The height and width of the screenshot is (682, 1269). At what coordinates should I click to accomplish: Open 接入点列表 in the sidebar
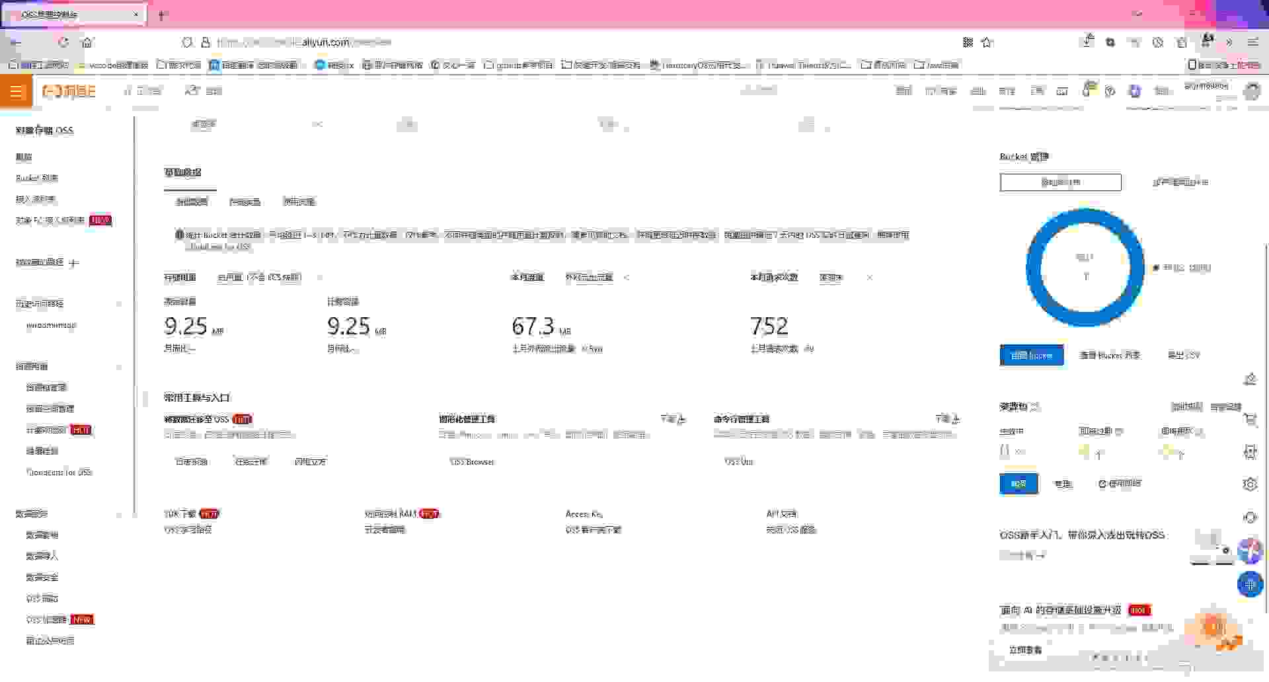36,200
